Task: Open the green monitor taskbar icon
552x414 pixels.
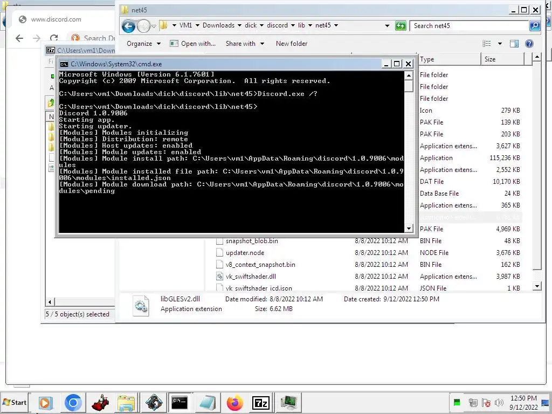Action: [x=289, y=402]
